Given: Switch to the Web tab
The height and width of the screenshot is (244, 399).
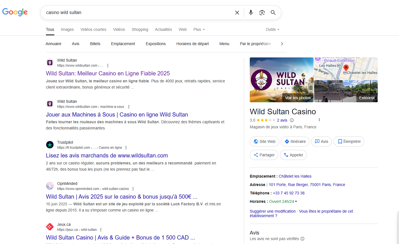Looking at the screenshot, I should pos(183,29).
